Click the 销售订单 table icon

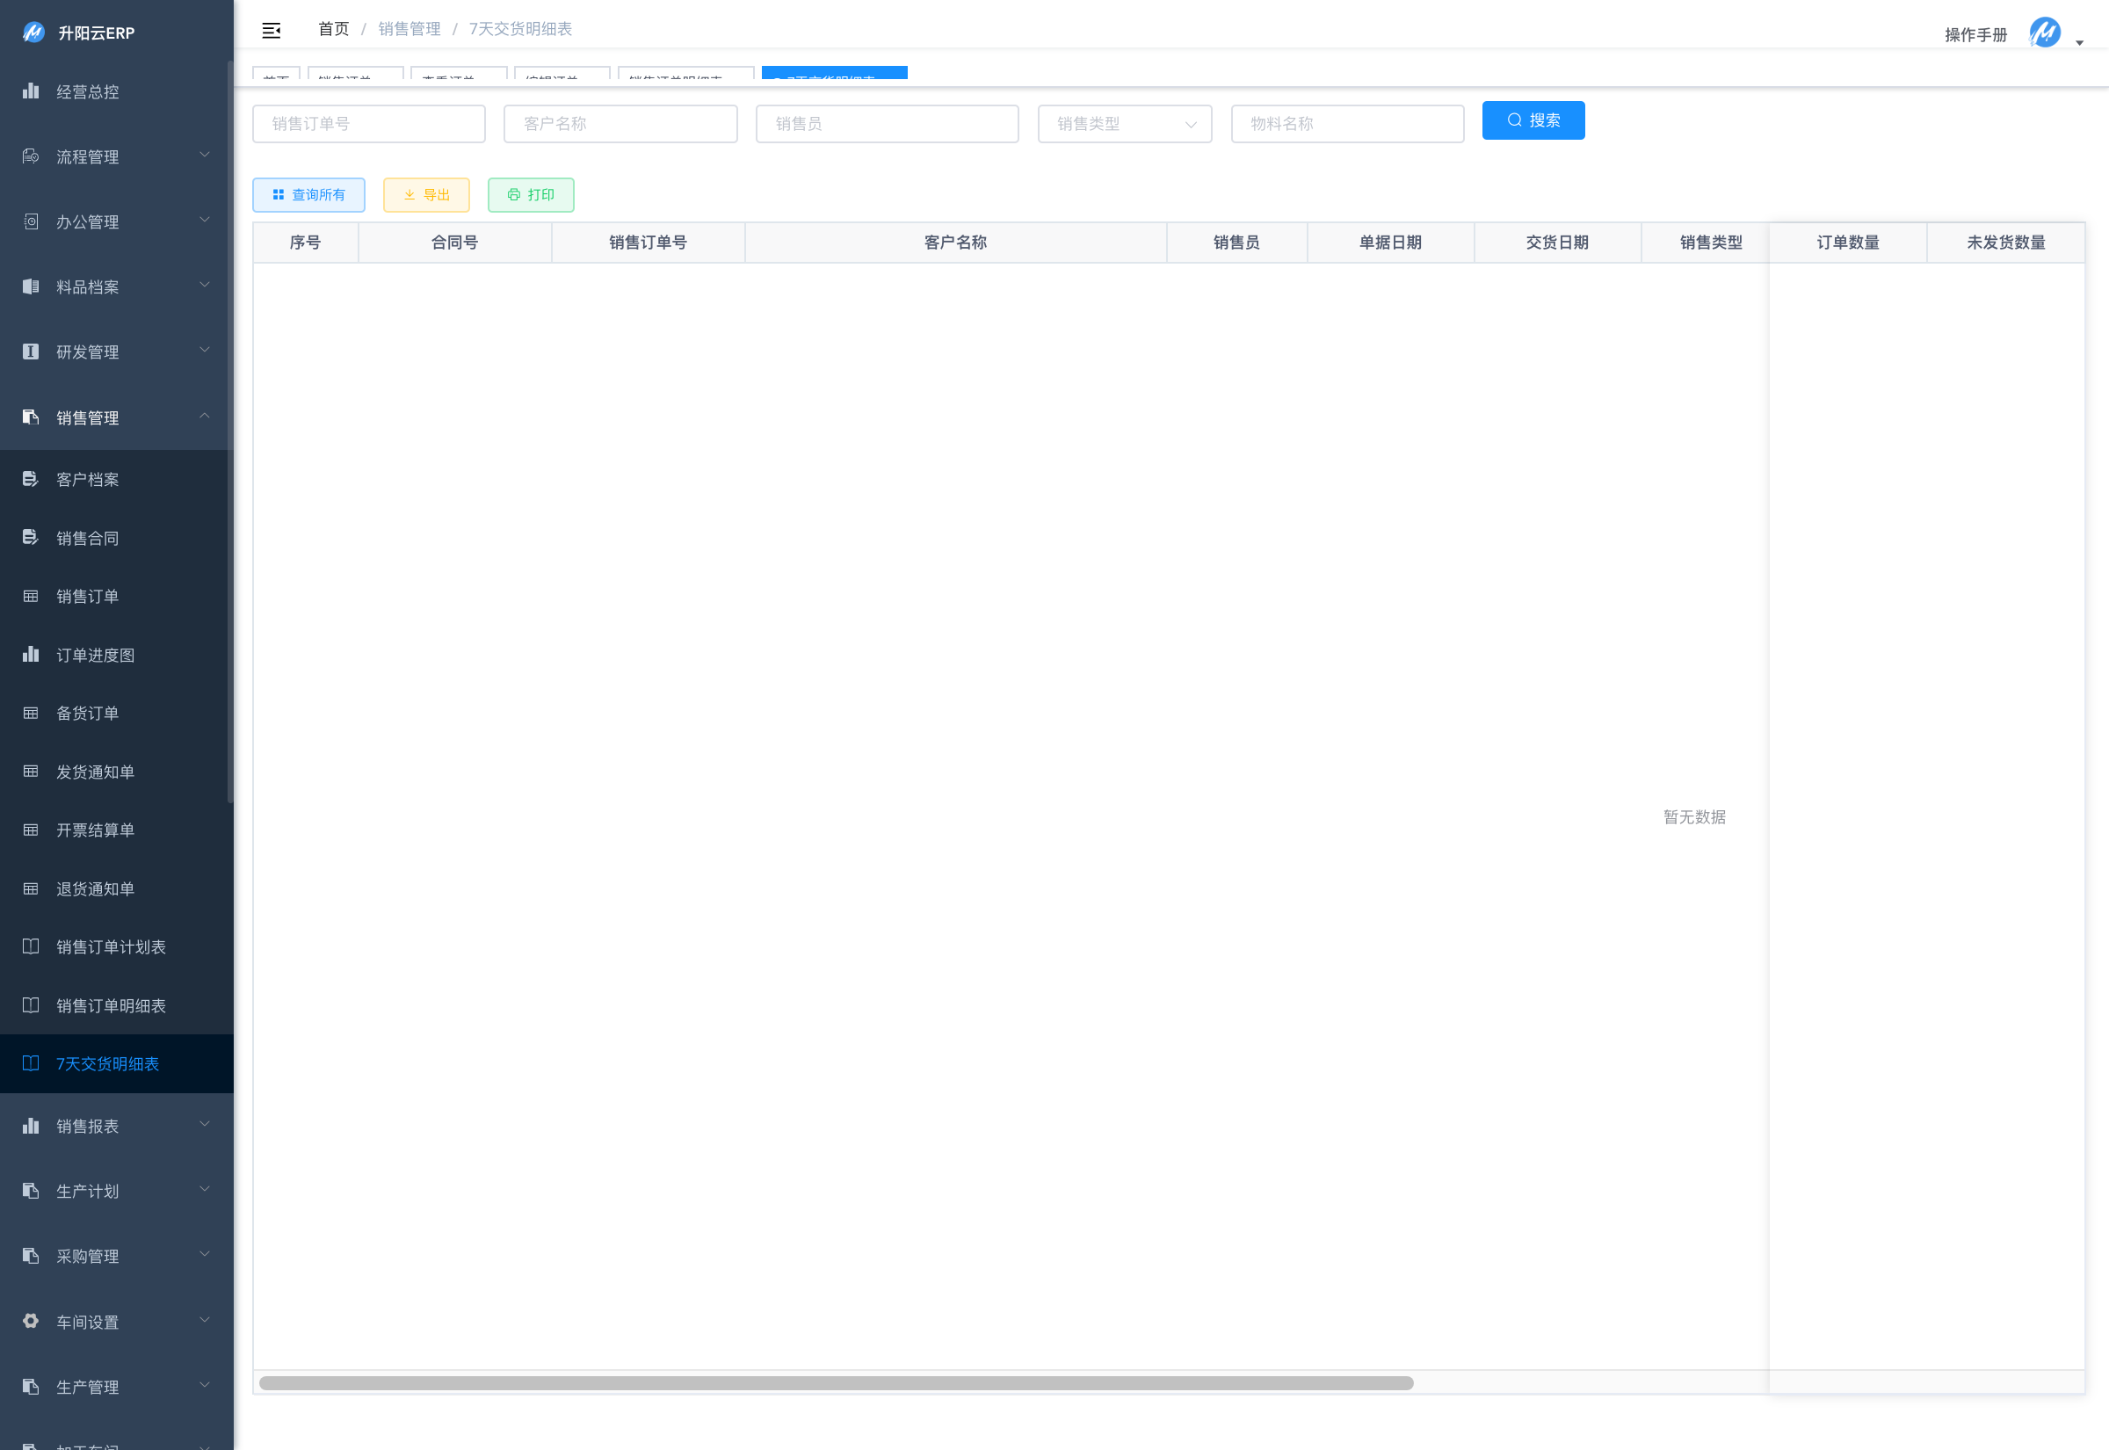[x=31, y=596]
